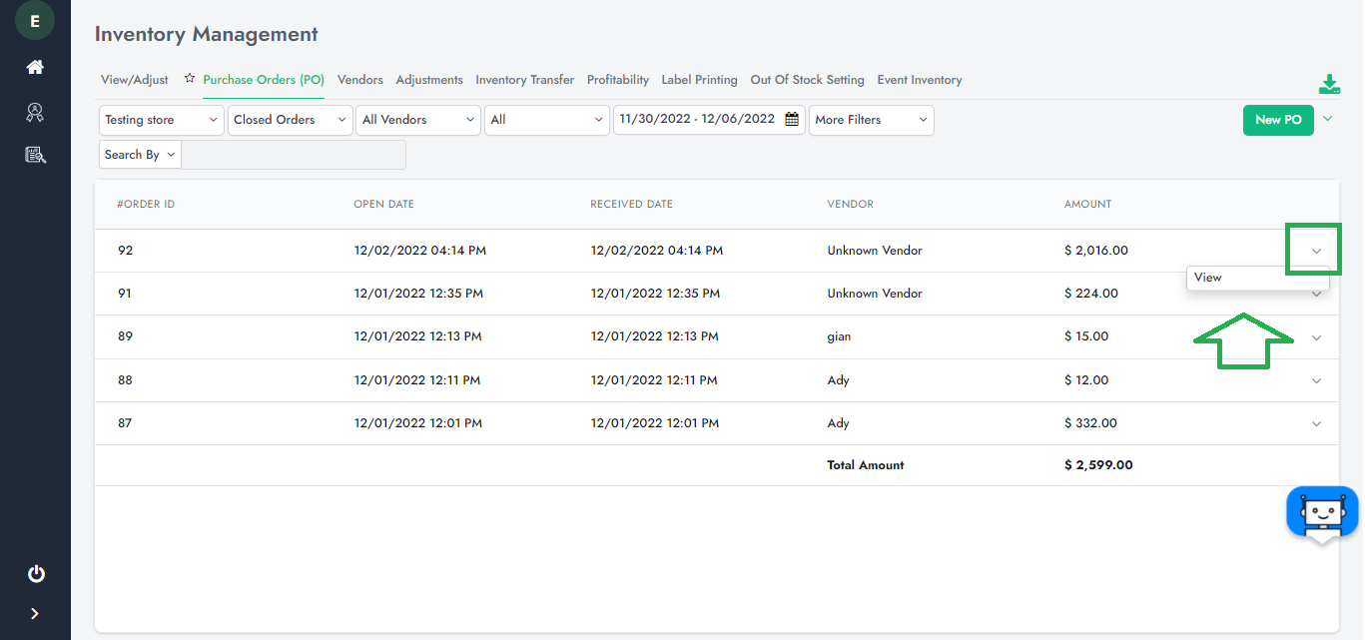This screenshot has height=640, width=1365.
Task: Expand the sidebar with the arrow icon
Action: pos(35,614)
